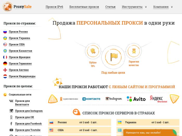Screen dimensions: 182x136
Task: Open the Компания menu item
Action: coord(161,7)
